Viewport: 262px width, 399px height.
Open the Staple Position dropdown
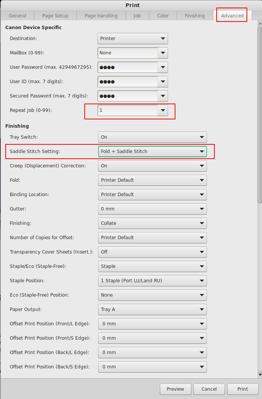152,281
